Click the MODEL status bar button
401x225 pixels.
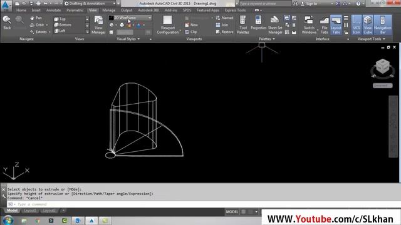(232, 212)
